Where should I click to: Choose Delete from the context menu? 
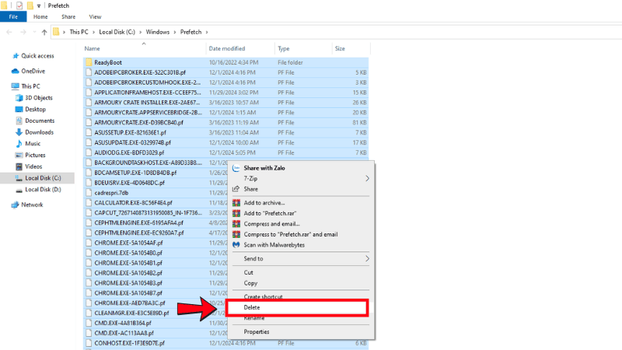[x=253, y=307]
